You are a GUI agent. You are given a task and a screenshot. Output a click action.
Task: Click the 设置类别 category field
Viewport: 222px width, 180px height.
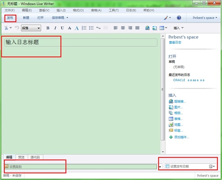pos(81,167)
